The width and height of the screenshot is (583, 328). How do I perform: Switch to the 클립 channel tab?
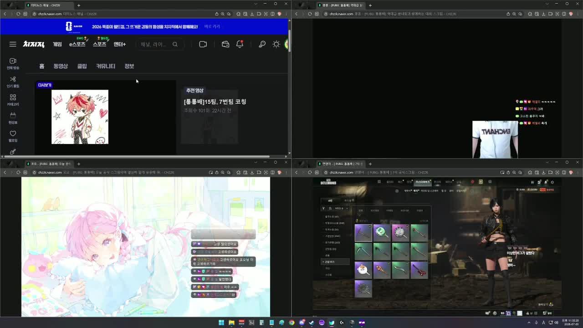click(x=82, y=66)
